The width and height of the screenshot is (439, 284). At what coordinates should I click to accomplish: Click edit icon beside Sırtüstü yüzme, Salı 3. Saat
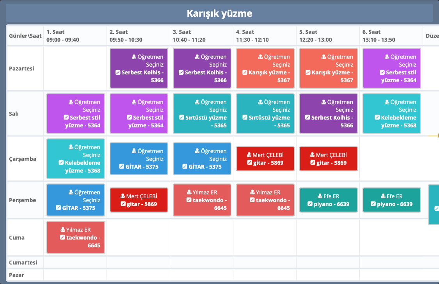click(x=181, y=118)
